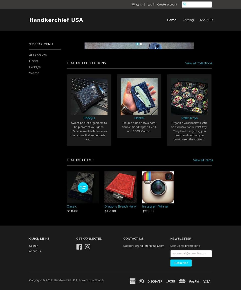The image size is (241, 290).
Task: Click the Diners Club payment icon
Action: 142,281
